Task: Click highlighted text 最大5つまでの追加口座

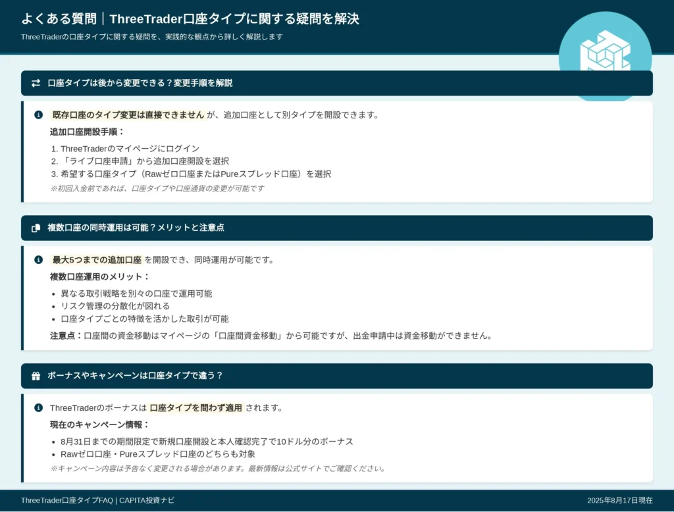Action: 97,260
